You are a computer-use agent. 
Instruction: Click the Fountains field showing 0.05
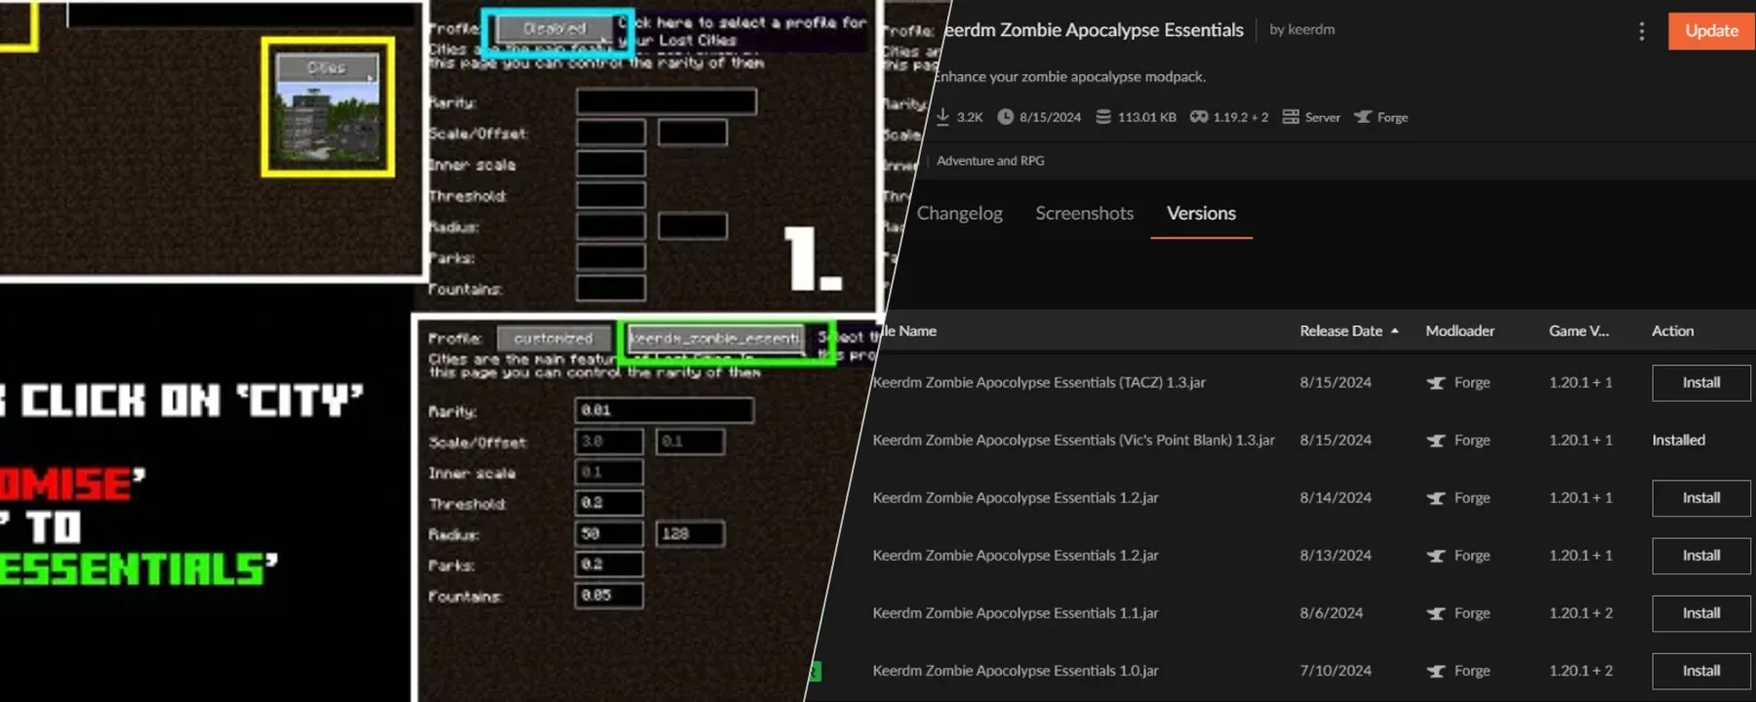pos(610,596)
